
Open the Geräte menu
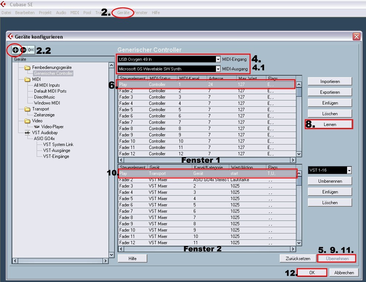pyautogui.click(x=123, y=13)
